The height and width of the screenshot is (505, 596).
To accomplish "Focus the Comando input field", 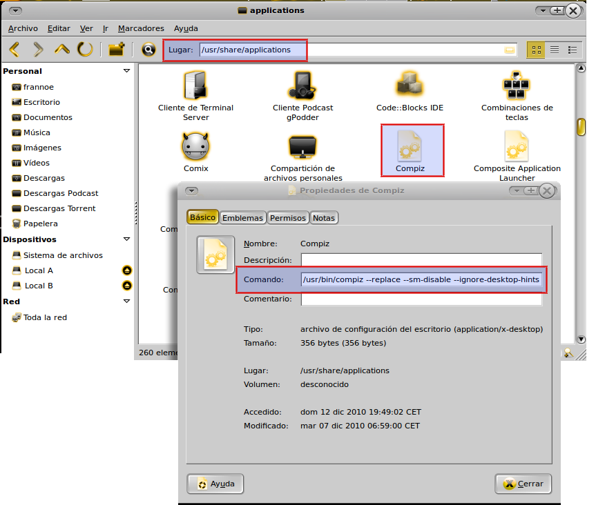I will 421,279.
